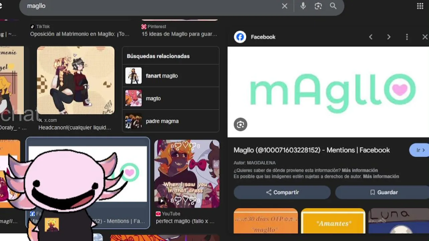Open the Google apps grid icon

tap(420, 6)
